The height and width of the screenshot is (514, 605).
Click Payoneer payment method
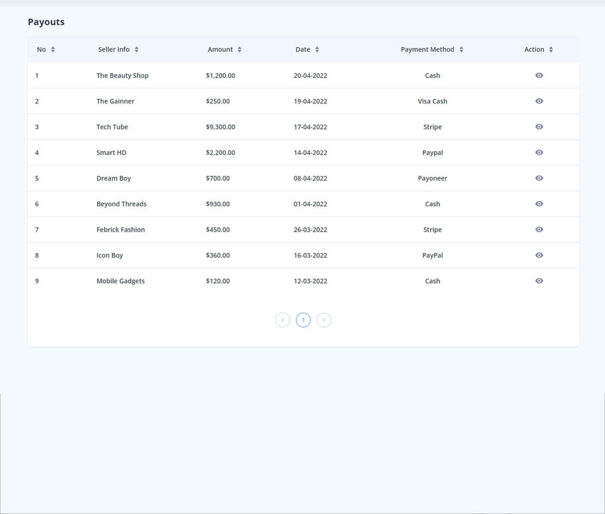point(433,179)
